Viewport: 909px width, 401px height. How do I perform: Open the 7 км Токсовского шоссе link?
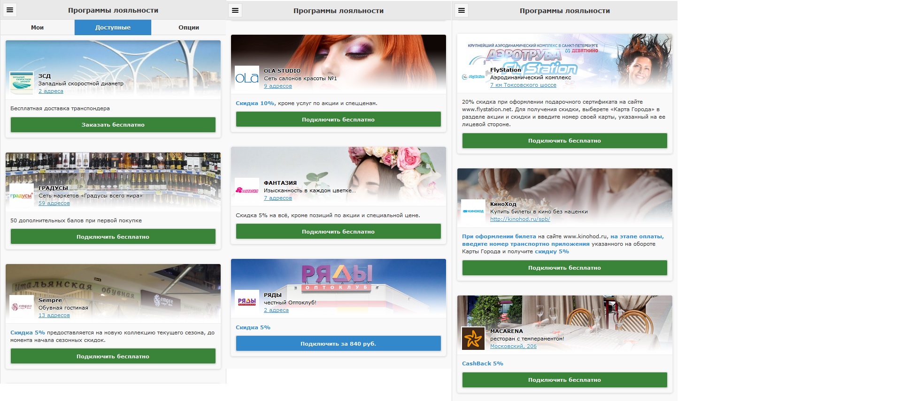tap(523, 85)
